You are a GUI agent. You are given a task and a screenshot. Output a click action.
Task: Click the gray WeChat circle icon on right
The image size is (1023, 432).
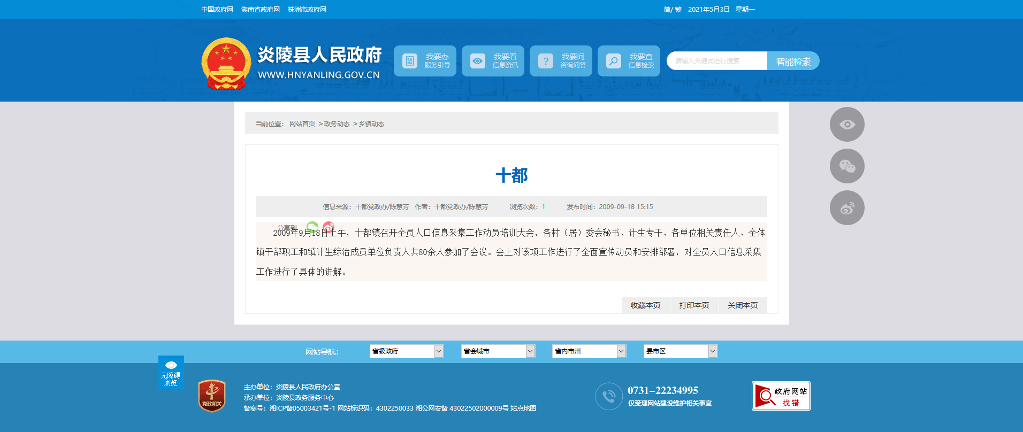pos(846,166)
